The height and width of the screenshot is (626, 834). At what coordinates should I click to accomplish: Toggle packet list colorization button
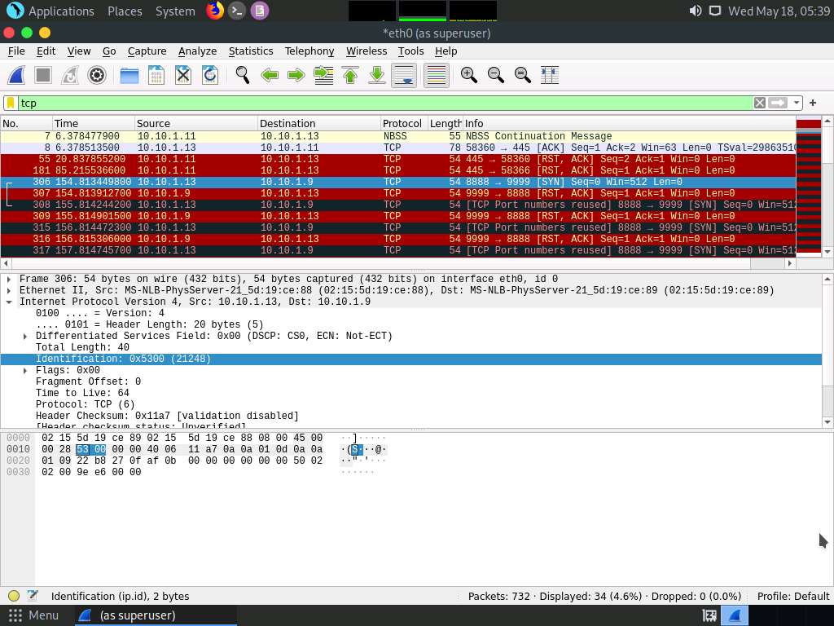pos(436,75)
